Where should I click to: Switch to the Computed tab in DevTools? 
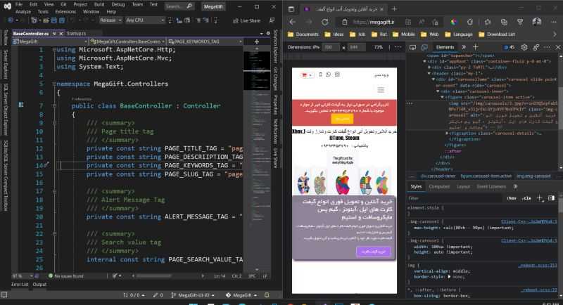point(439,186)
